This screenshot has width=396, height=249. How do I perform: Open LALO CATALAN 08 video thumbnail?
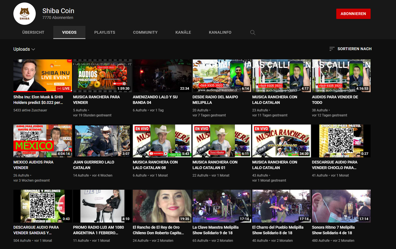pyautogui.click(x=162, y=141)
